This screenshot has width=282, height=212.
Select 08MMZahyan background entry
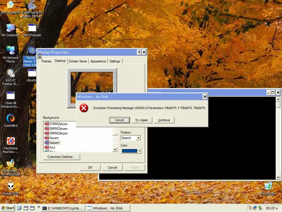tap(56, 129)
